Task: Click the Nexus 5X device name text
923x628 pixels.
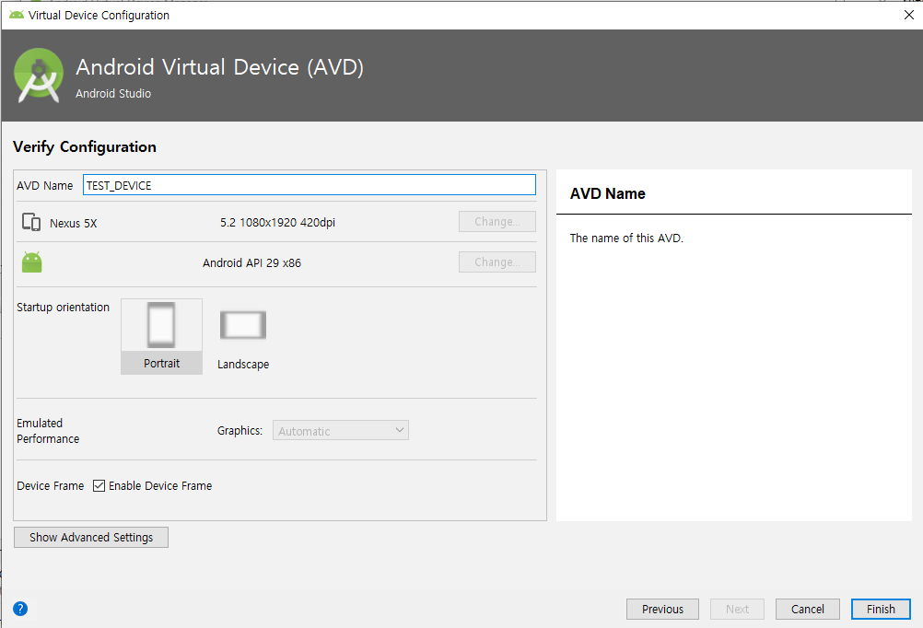Action: pyautogui.click(x=73, y=223)
